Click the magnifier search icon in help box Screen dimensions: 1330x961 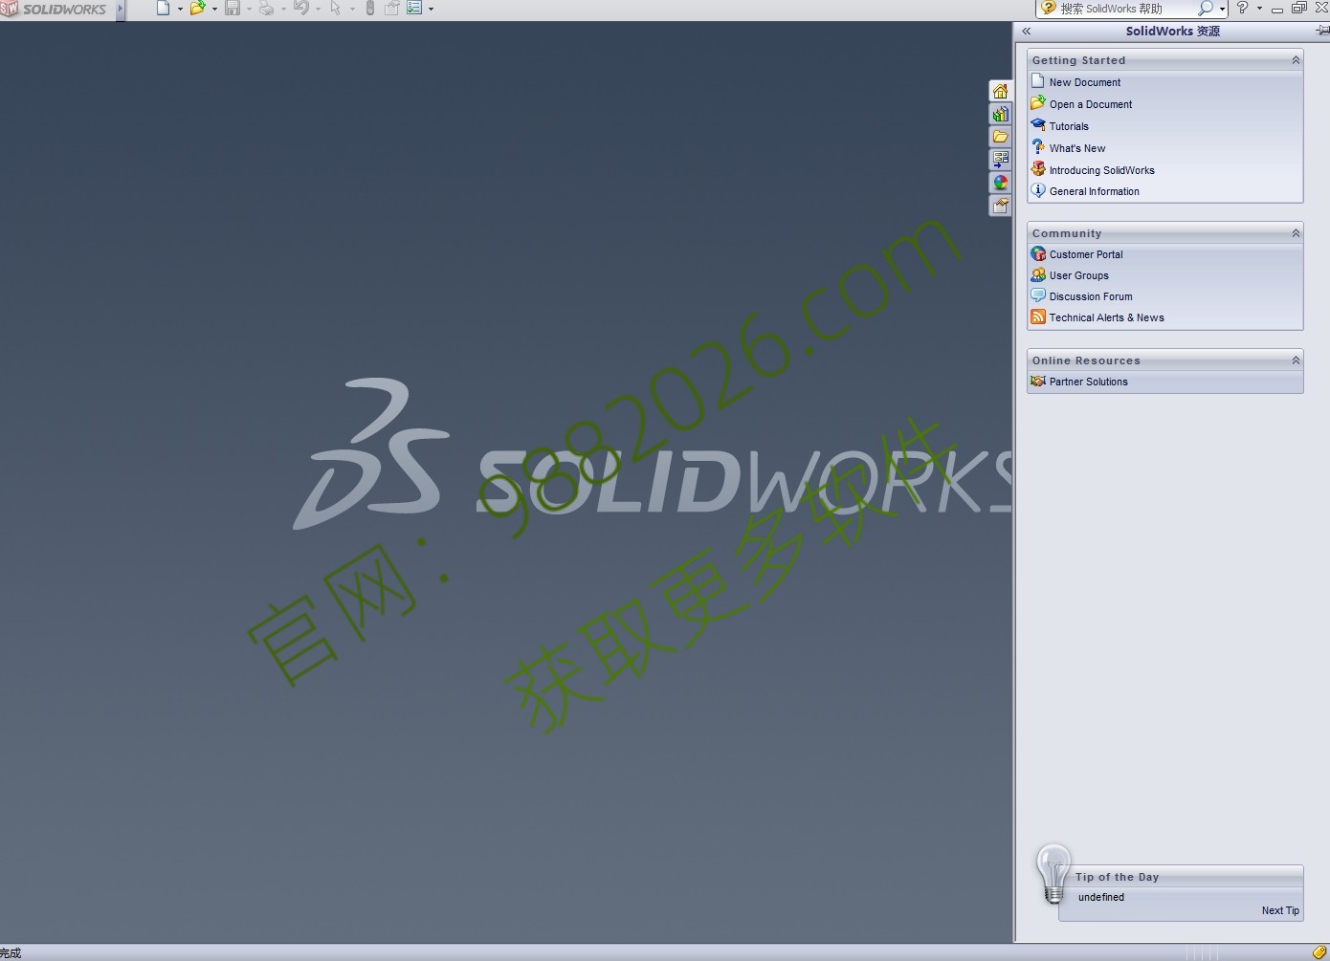pyautogui.click(x=1205, y=9)
